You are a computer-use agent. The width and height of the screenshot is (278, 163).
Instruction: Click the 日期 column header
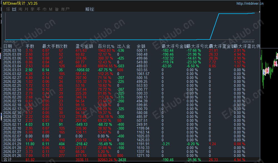point(8,46)
